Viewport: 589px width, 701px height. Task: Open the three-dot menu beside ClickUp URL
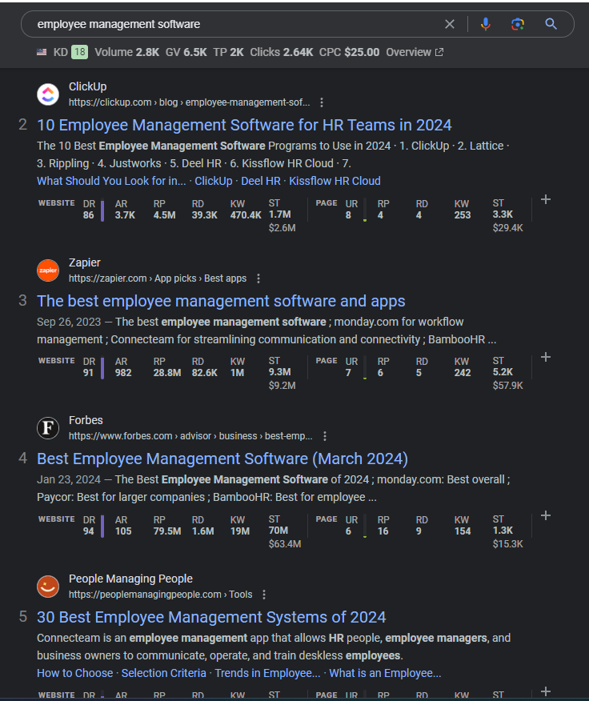322,102
